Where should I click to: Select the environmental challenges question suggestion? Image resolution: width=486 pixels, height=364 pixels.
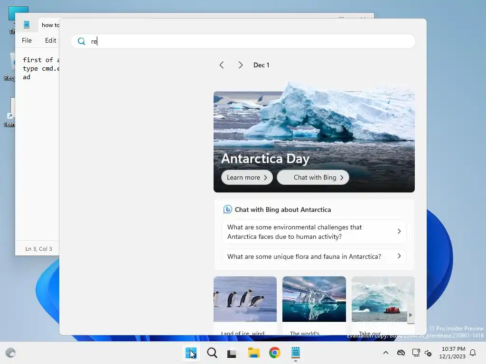[x=314, y=232]
